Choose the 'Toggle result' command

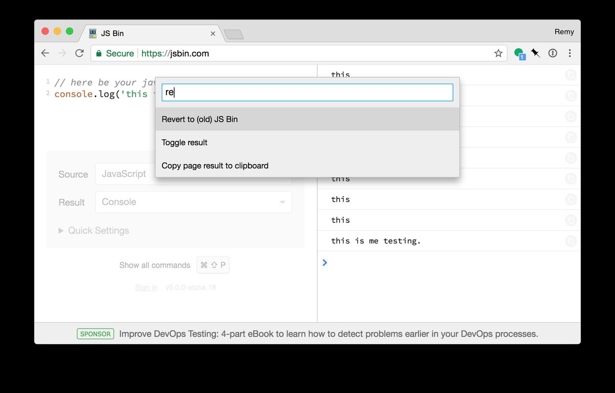[x=307, y=142]
